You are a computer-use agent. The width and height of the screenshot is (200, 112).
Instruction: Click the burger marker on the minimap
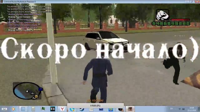coord(37,96)
